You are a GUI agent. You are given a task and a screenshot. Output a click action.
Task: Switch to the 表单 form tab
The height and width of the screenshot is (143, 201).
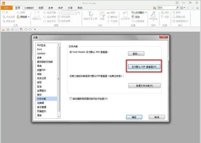(51, 8)
